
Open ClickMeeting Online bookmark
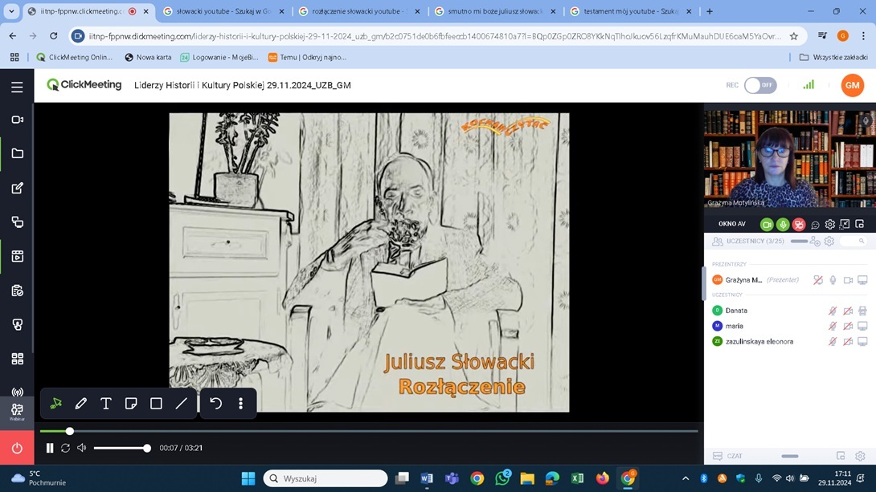(74, 57)
